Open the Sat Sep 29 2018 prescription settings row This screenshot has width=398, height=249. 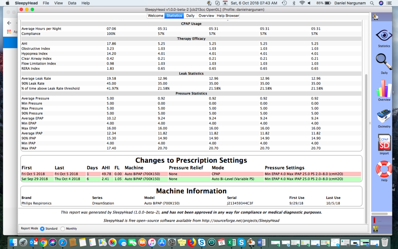191,179
